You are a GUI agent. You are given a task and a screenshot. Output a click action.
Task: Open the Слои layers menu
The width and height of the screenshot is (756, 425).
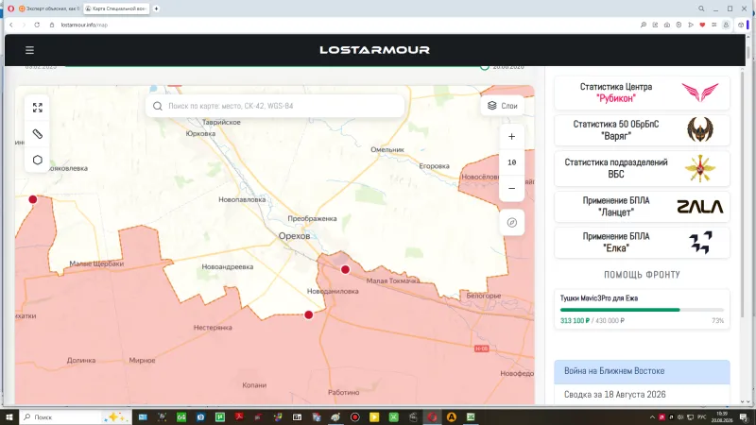click(x=503, y=106)
